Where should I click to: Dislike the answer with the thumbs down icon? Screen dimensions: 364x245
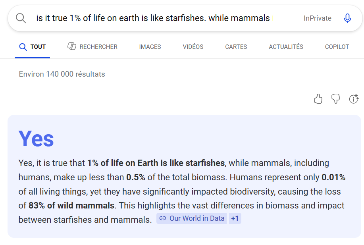coord(336,99)
